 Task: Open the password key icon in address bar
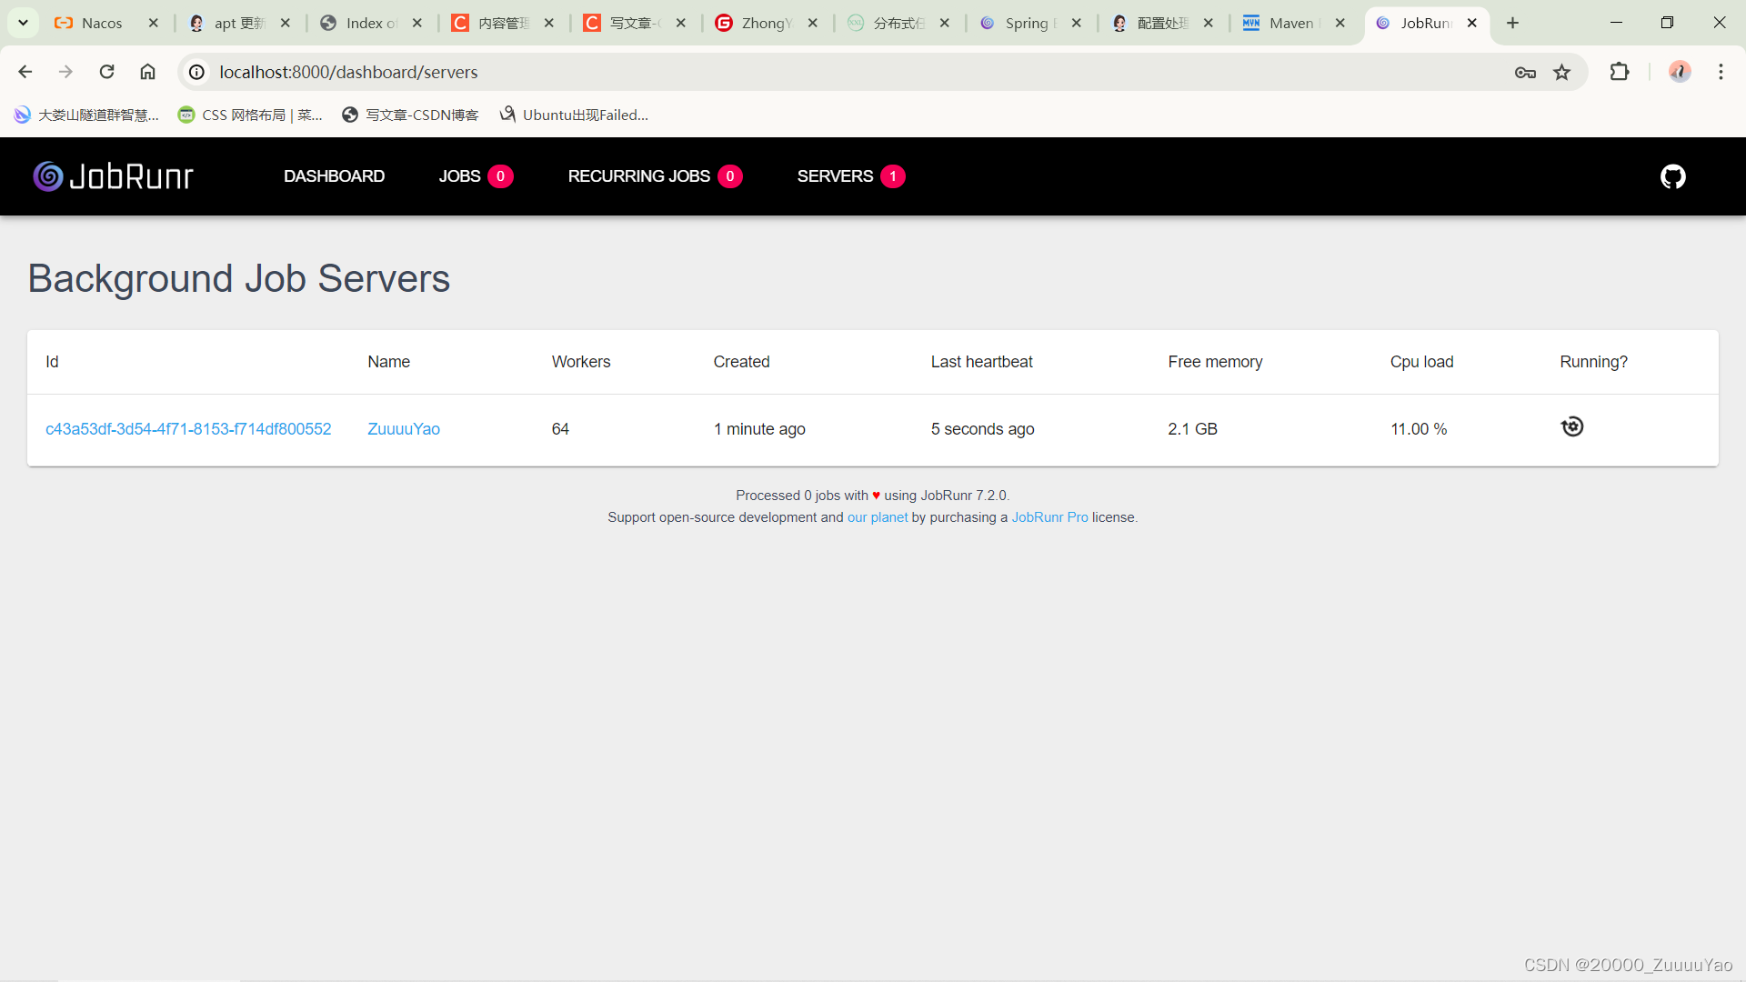pyautogui.click(x=1525, y=73)
